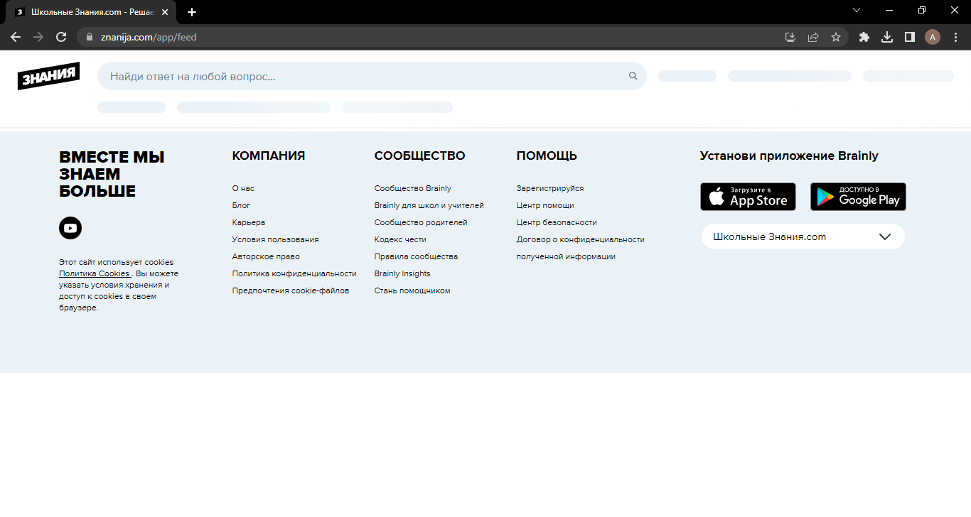971x517 pixels.
Task: Install app icon in address bar
Action: [790, 37]
